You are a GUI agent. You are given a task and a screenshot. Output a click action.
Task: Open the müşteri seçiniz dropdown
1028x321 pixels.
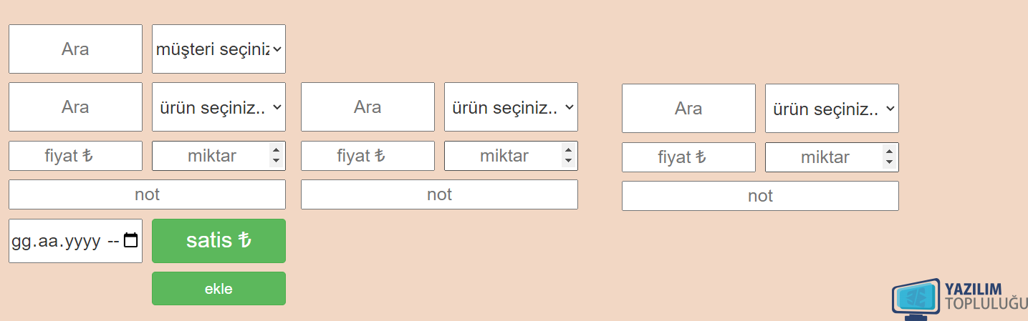218,49
